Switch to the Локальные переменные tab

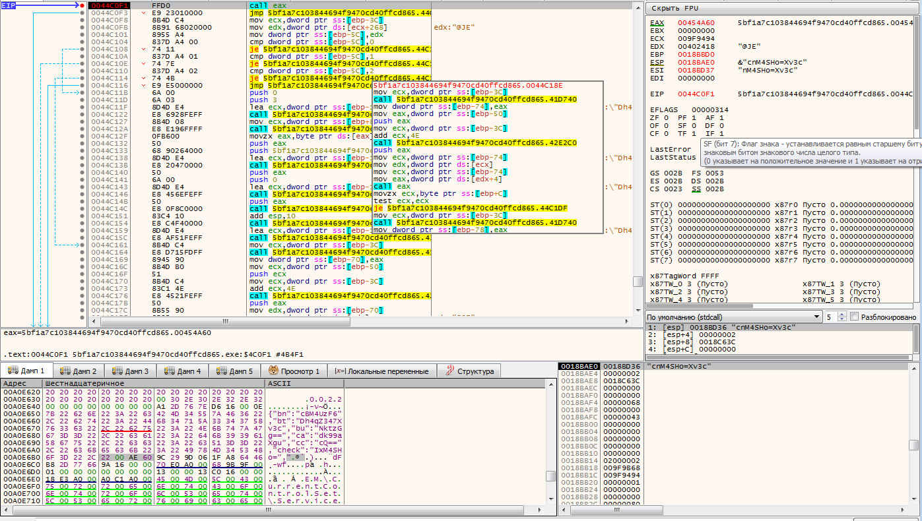pos(382,371)
